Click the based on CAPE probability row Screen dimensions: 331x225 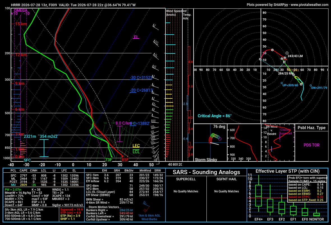(306, 184)
